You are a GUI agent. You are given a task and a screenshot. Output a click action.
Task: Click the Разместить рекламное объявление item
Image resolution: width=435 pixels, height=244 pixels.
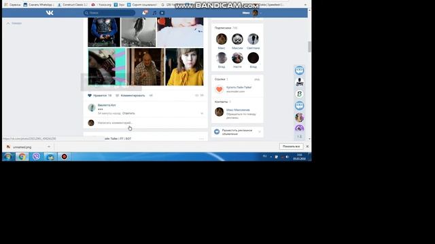[237, 132]
